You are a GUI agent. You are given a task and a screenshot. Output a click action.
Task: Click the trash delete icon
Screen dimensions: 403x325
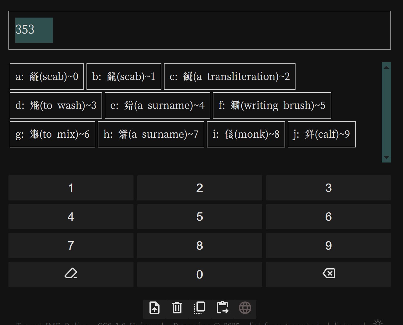tap(177, 308)
